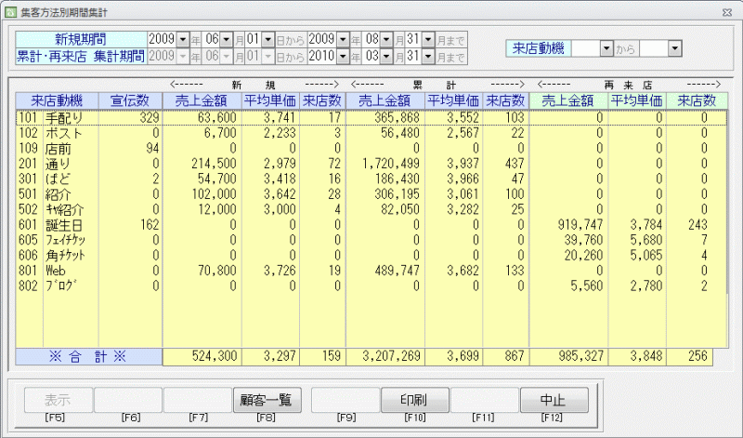Click the 平均単価 header under 累計
This screenshot has width=743, height=438.
(453, 100)
